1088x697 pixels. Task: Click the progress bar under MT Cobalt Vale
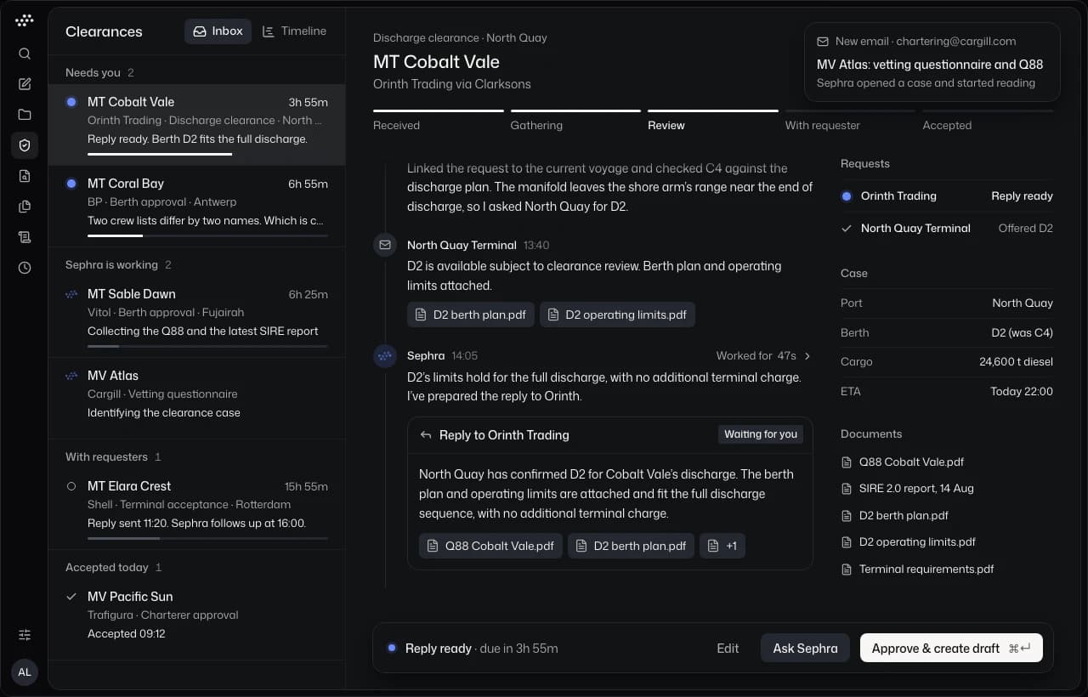pyautogui.click(x=207, y=154)
